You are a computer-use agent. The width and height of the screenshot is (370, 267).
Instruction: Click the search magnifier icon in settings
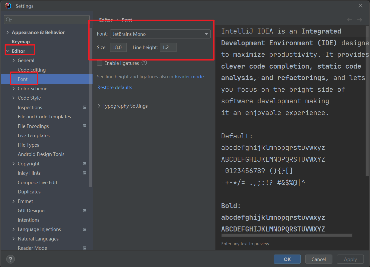9,20
